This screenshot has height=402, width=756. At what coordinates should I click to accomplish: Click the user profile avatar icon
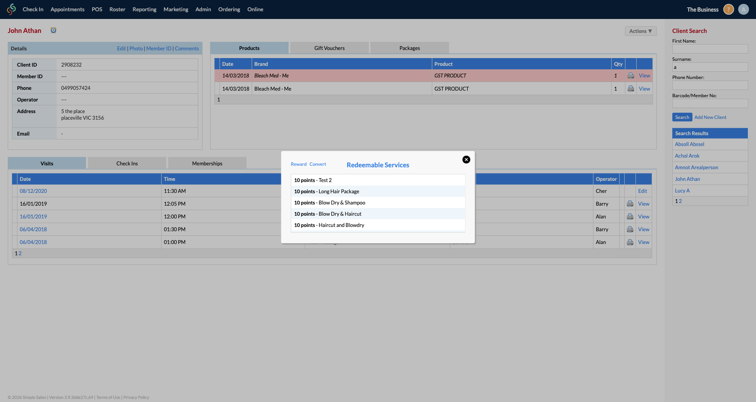(744, 9)
